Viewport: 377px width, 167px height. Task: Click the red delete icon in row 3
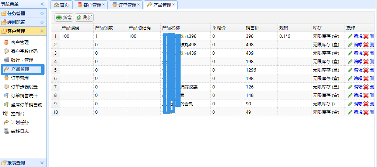(366, 53)
